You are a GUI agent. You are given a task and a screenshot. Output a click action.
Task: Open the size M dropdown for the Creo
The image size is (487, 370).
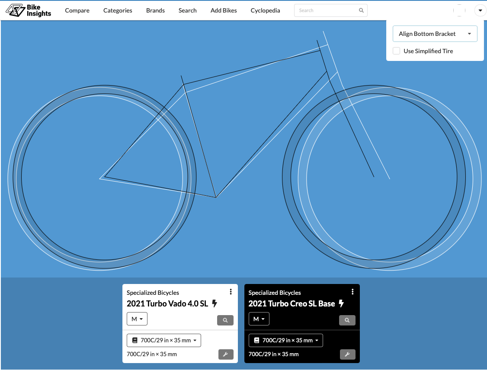point(259,319)
